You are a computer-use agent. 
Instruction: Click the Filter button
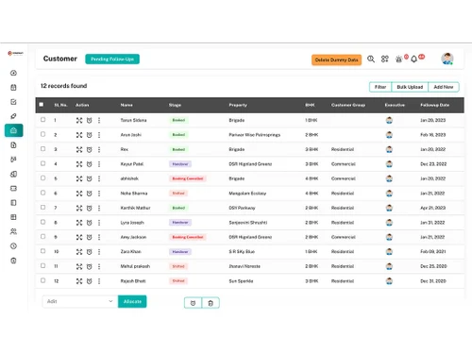380,87
